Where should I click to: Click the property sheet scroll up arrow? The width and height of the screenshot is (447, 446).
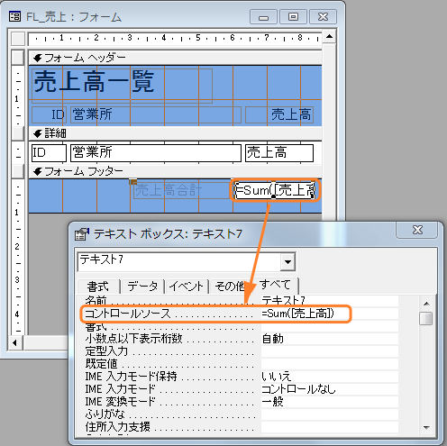tap(426, 304)
